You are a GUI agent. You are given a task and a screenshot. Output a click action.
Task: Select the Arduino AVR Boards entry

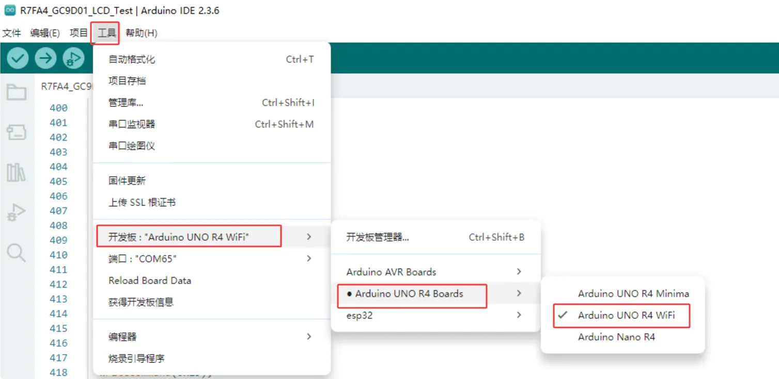coord(435,272)
